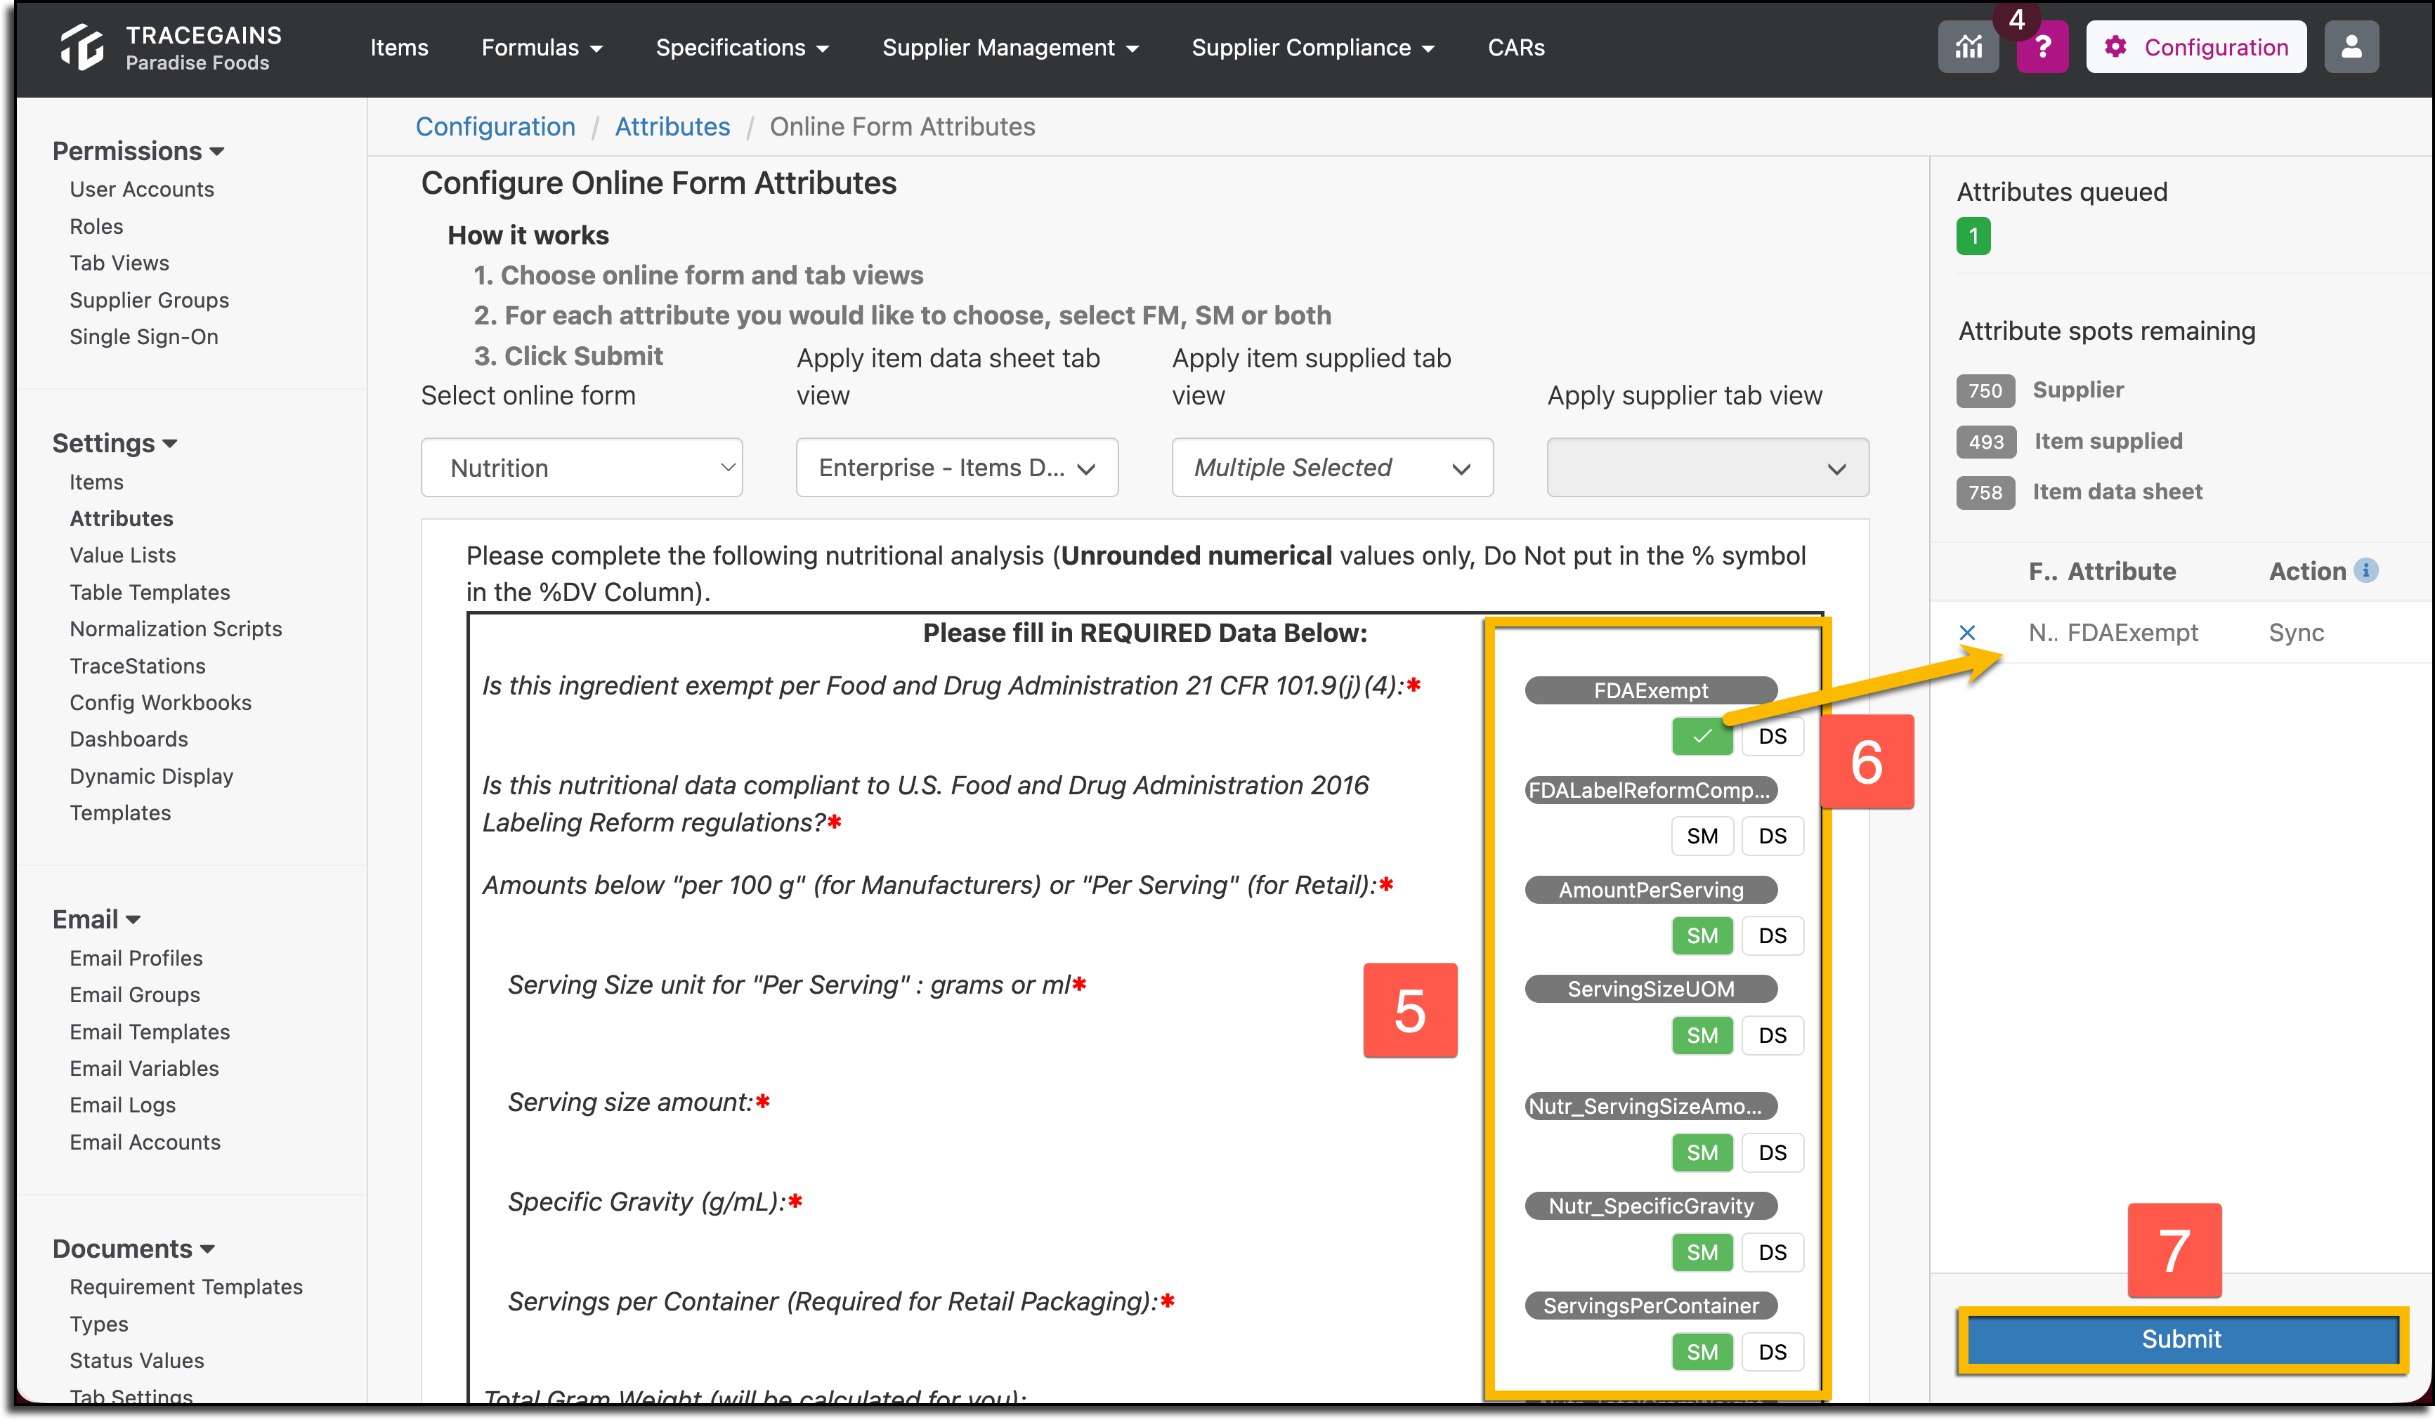Open the help question mark icon
The image size is (2435, 1420).
[x=2042, y=46]
